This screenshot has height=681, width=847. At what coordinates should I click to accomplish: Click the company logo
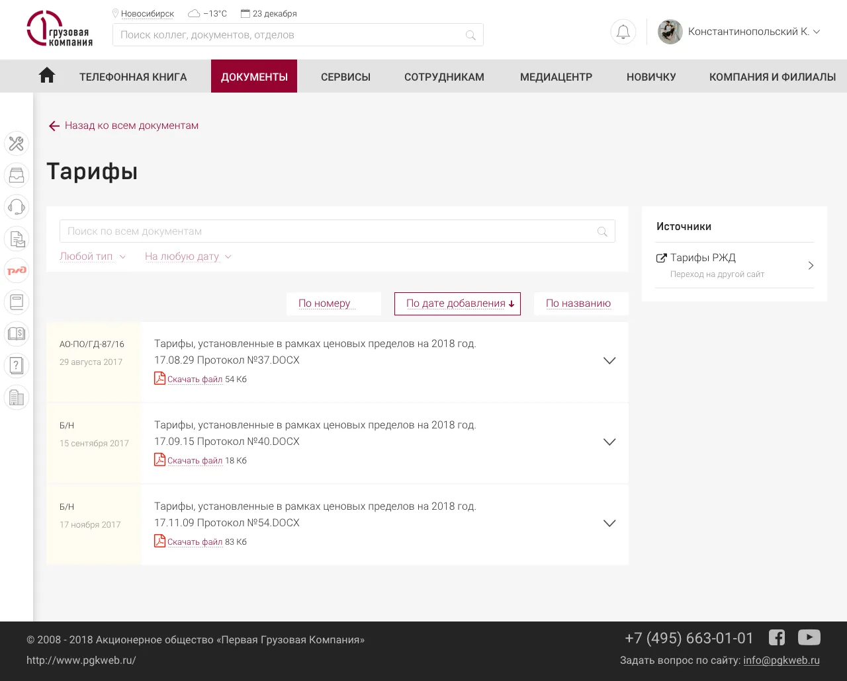pyautogui.click(x=60, y=29)
